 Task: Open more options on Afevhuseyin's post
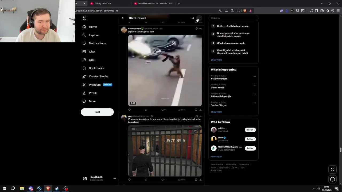[x=200, y=29]
